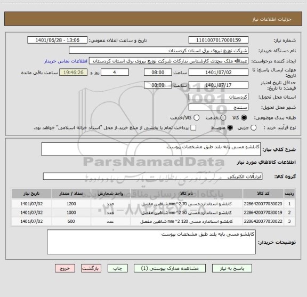Click the 120 mm^2 کابلشو item name
The image size is (307, 297).
coord(187,221)
